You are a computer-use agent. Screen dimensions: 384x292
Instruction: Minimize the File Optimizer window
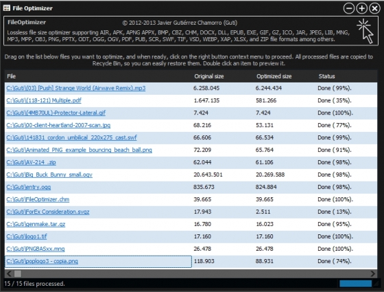coord(349,8)
